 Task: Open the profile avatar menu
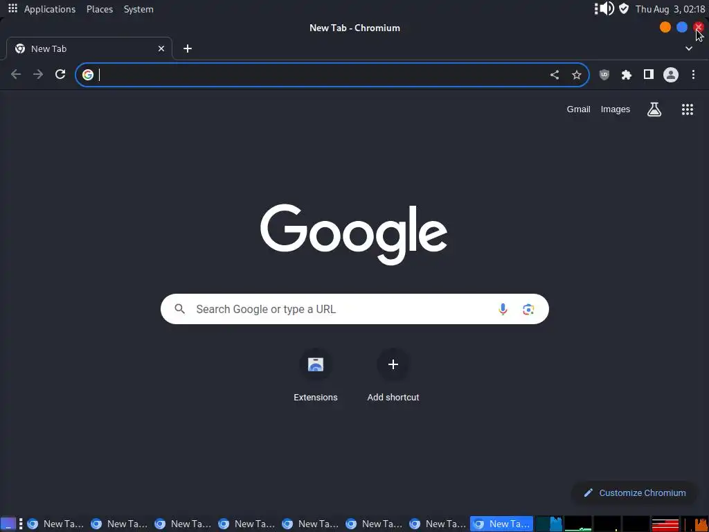(670, 75)
